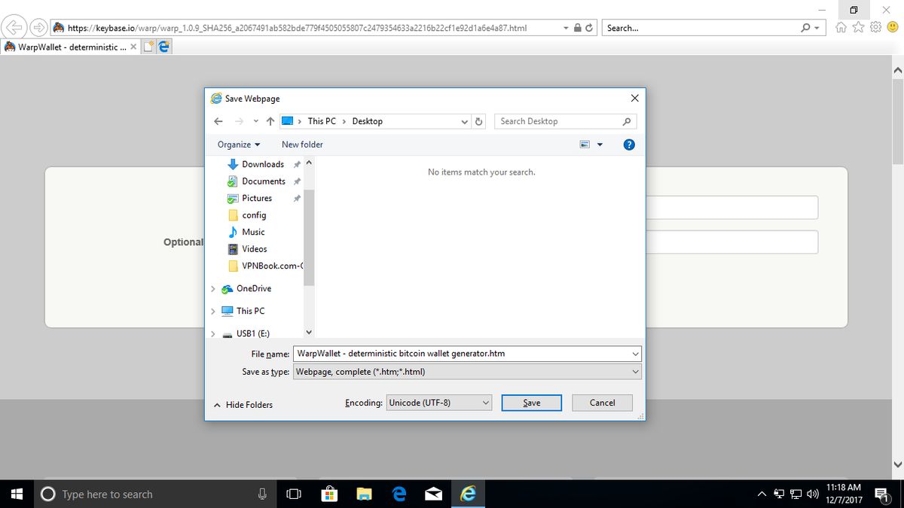The height and width of the screenshot is (508, 904).
Task: Open the Save as type dropdown
Action: click(635, 371)
